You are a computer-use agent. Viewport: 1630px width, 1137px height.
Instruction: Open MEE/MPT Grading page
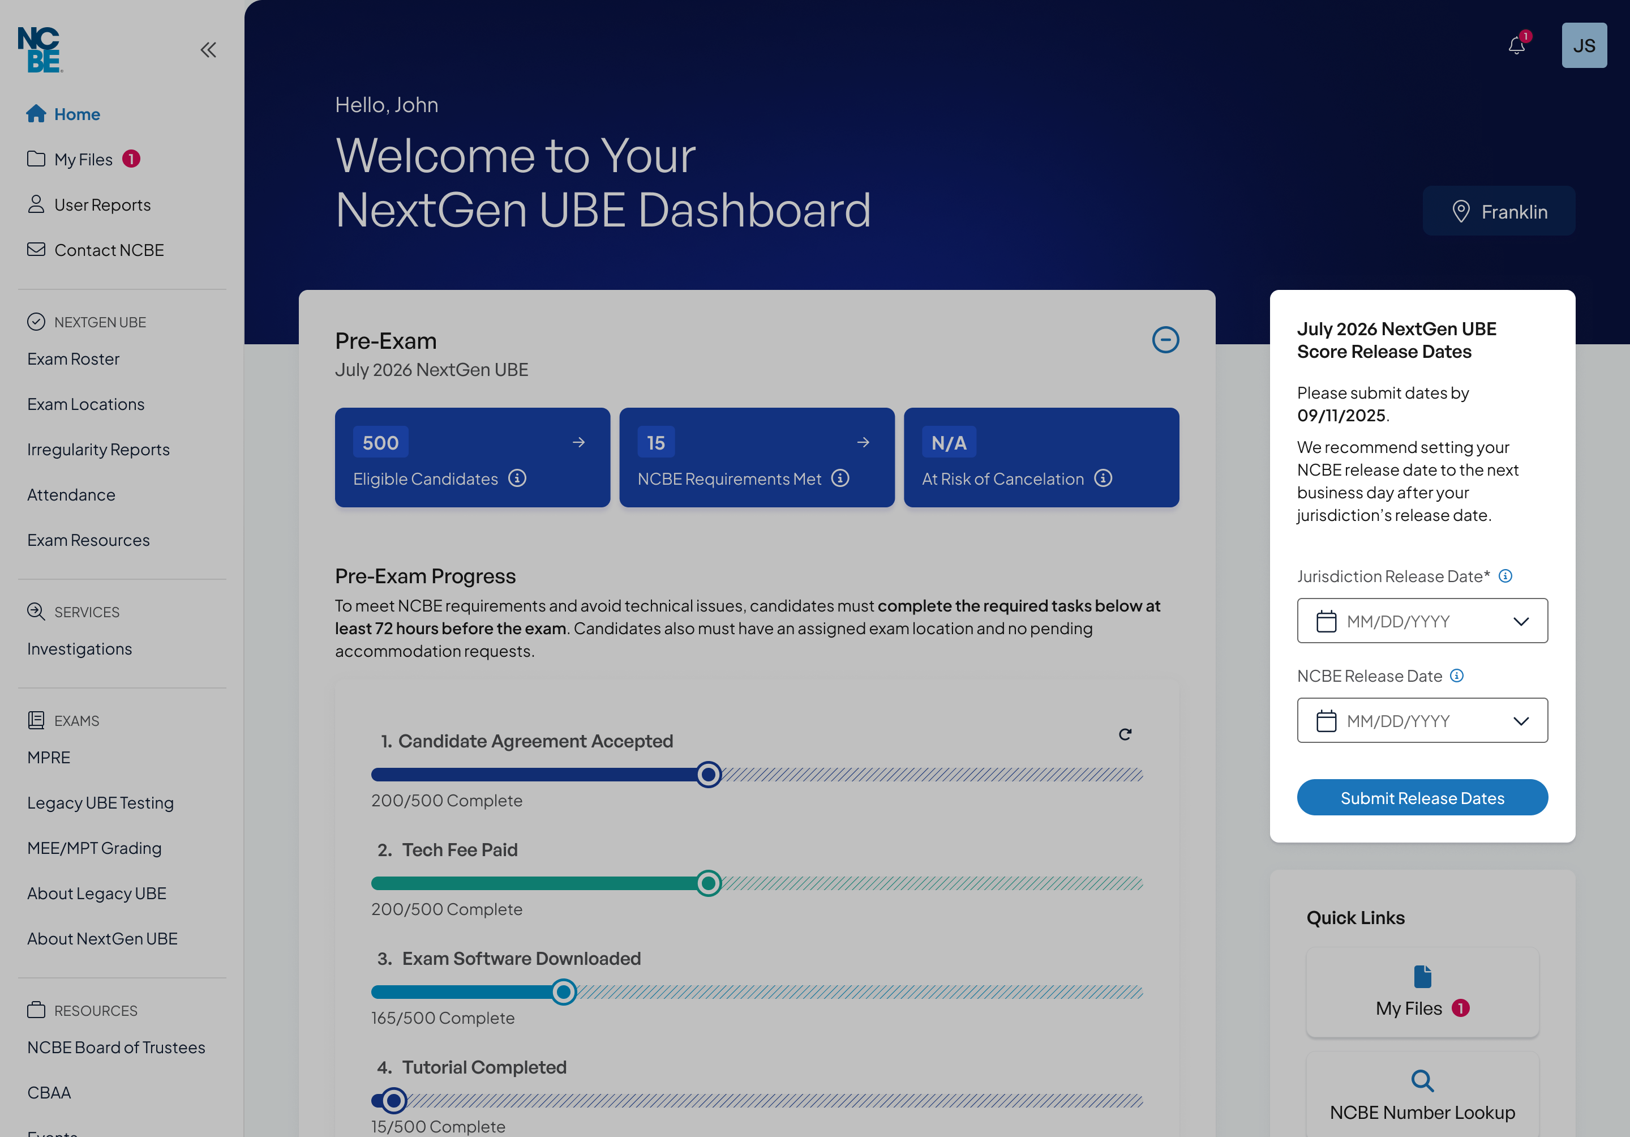(x=95, y=848)
